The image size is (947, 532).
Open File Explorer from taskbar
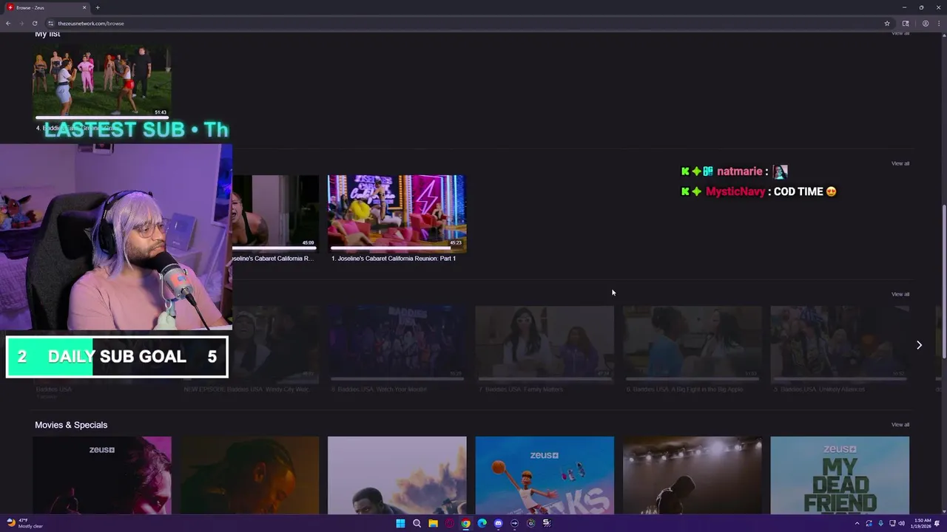pos(433,523)
